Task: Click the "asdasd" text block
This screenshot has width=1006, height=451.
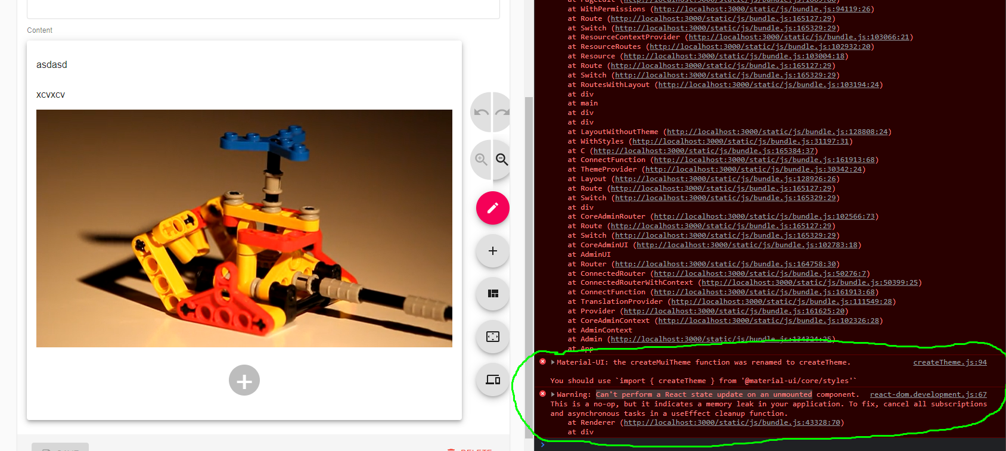Action: click(52, 64)
